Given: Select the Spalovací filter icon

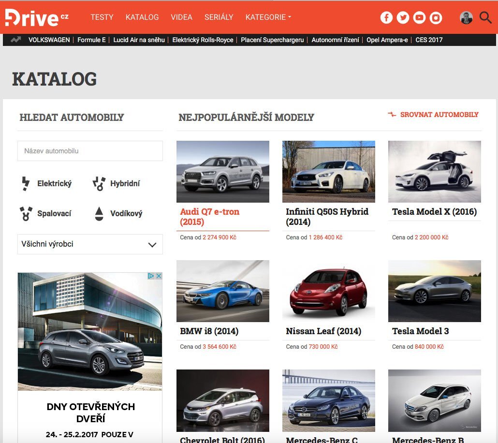Looking at the screenshot, I should (x=25, y=213).
